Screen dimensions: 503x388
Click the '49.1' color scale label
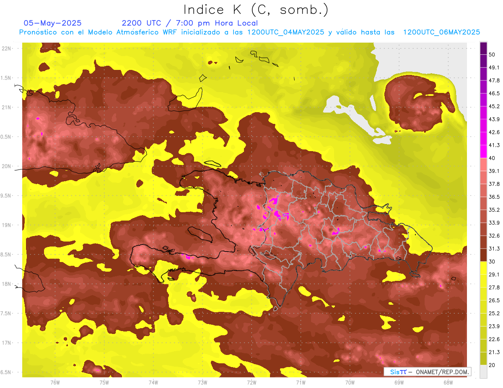(x=494, y=68)
